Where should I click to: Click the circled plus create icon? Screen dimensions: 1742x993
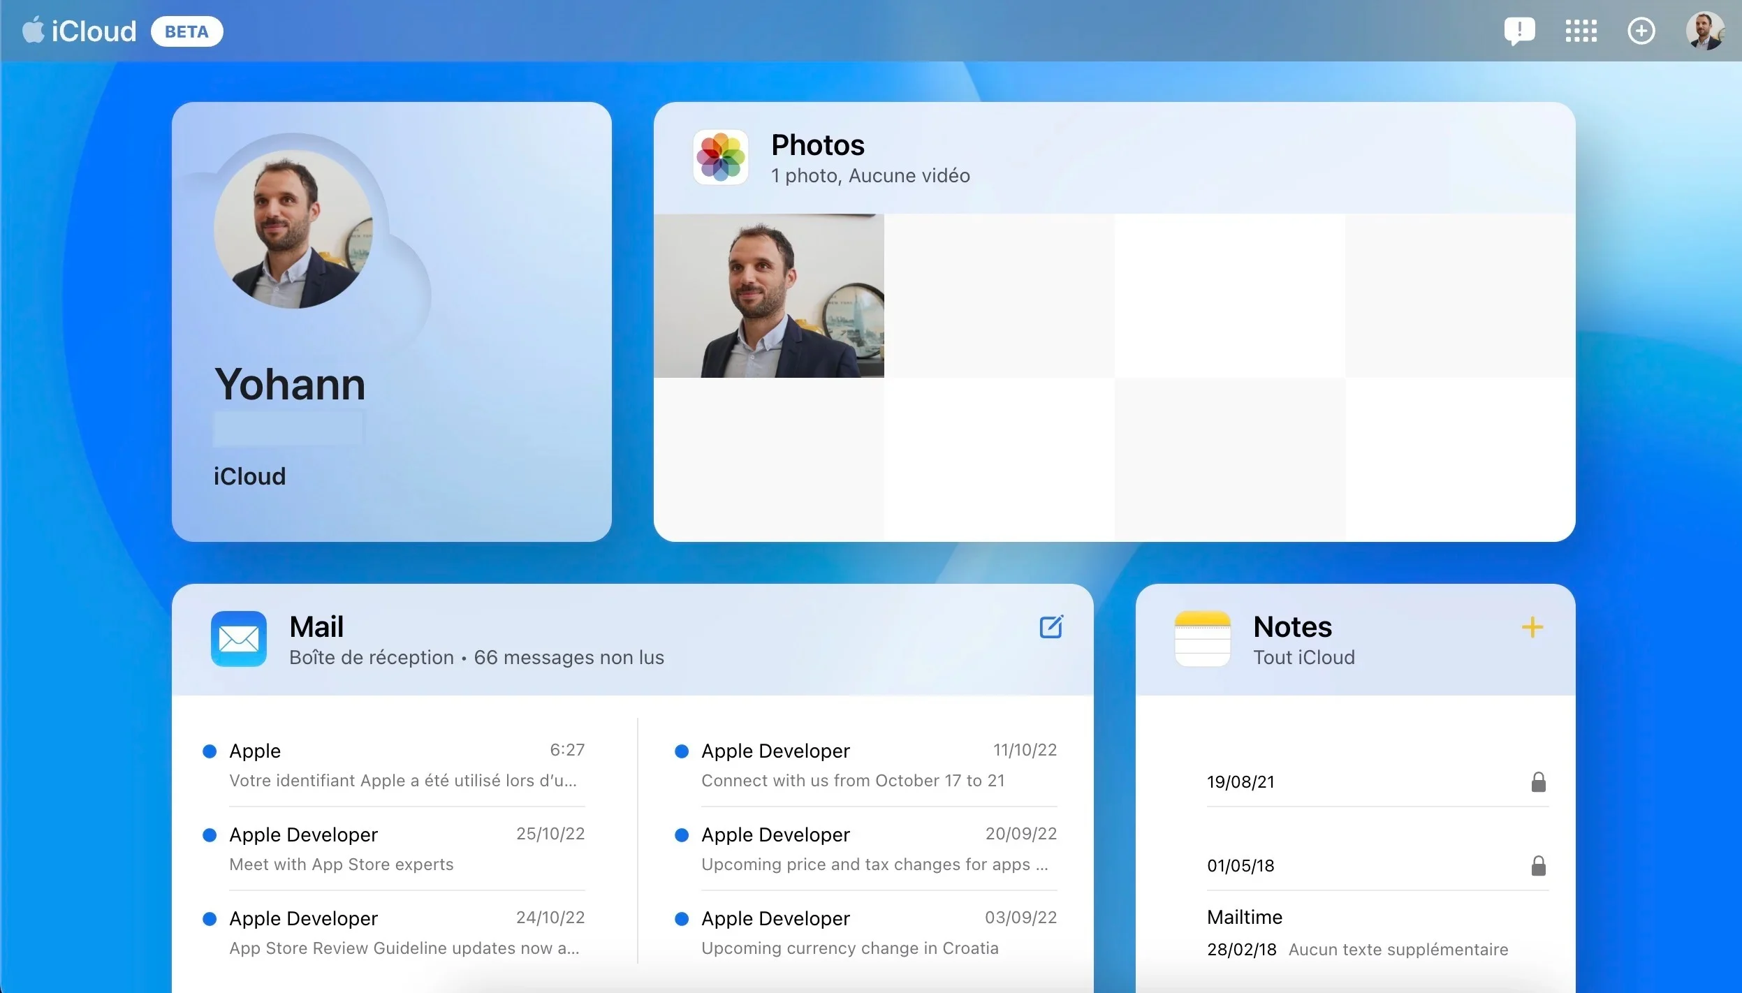click(1641, 31)
